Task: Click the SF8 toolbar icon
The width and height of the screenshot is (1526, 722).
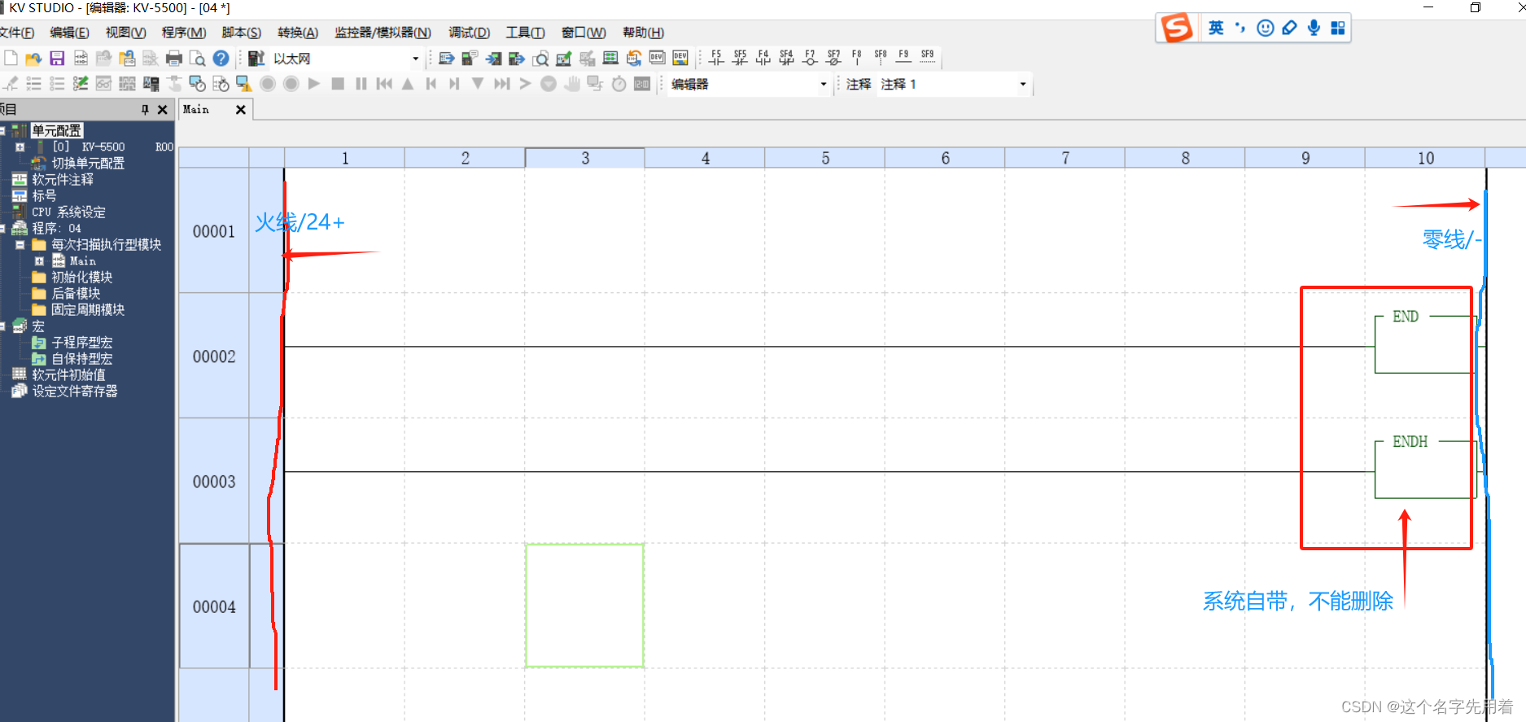Action: (x=881, y=57)
